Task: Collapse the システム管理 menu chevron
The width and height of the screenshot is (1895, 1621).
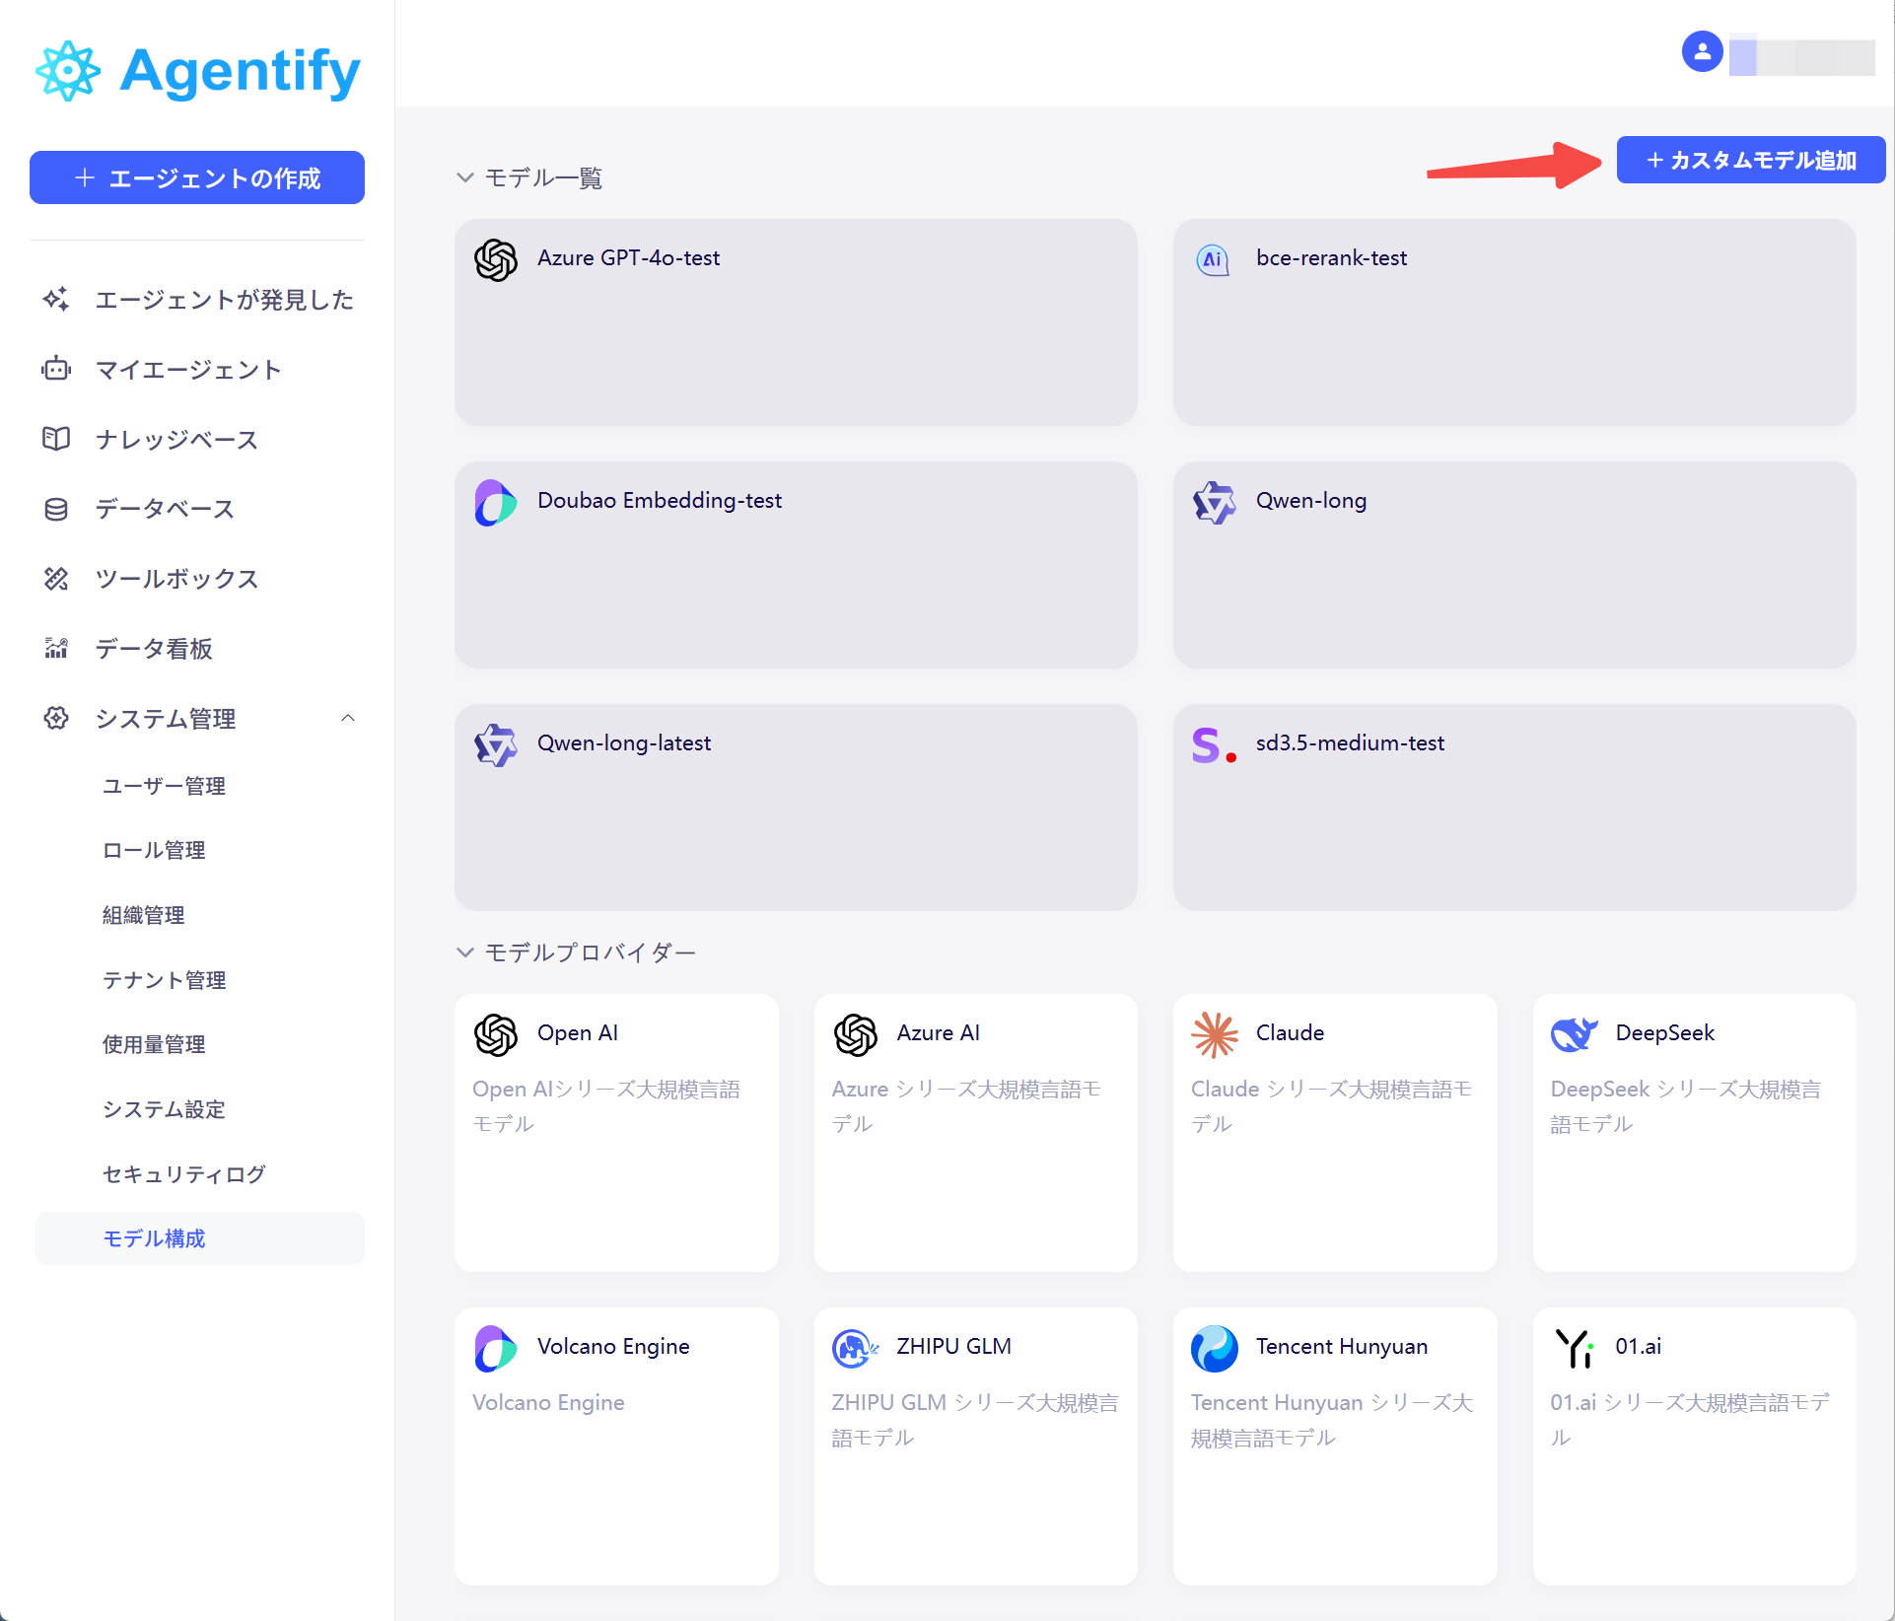Action: pos(348,718)
